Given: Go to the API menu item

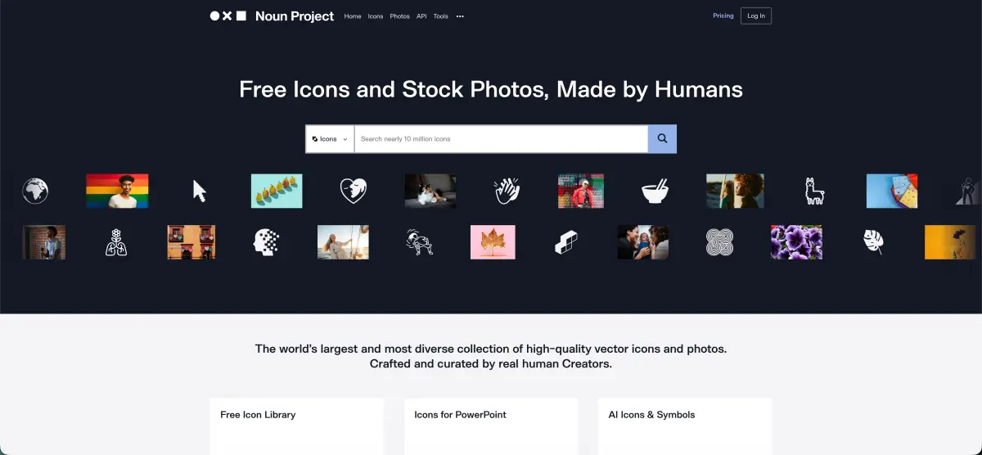Looking at the screenshot, I should (x=421, y=16).
